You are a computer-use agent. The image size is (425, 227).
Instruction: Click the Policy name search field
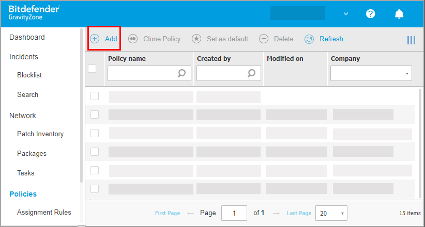tap(143, 73)
